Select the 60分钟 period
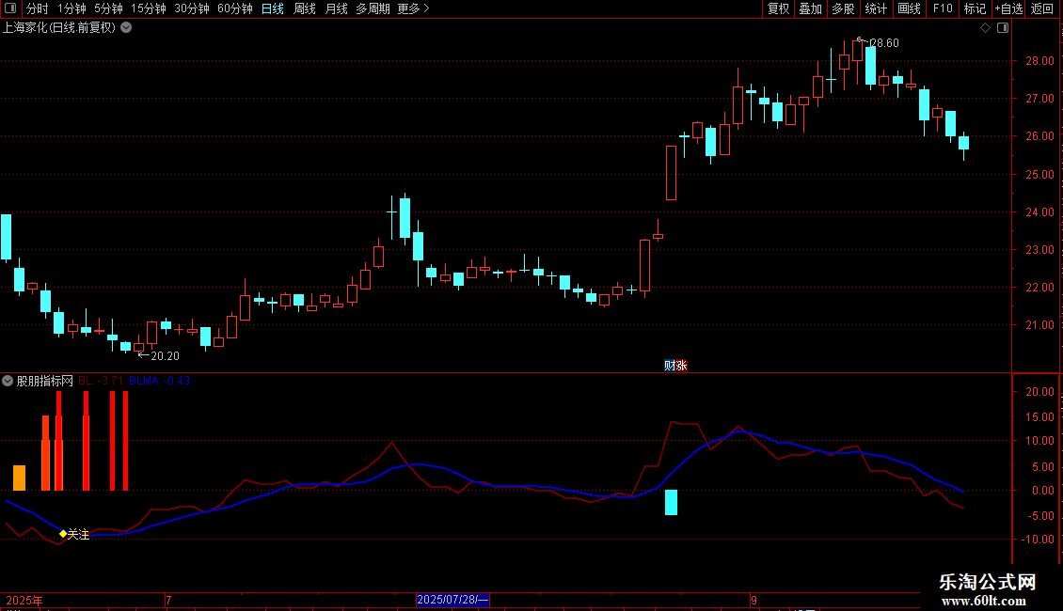Screen dimensions: 1063x611 234,8
